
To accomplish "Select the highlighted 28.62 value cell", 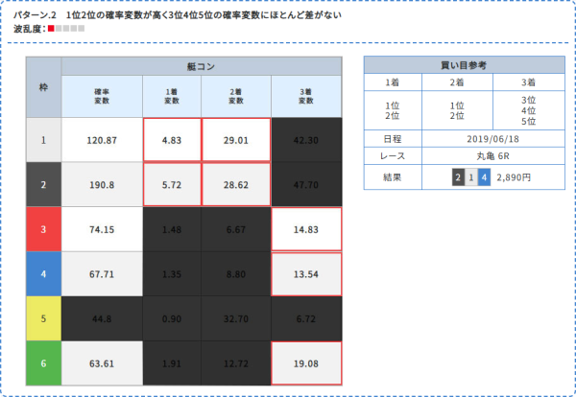I will 236,183.
